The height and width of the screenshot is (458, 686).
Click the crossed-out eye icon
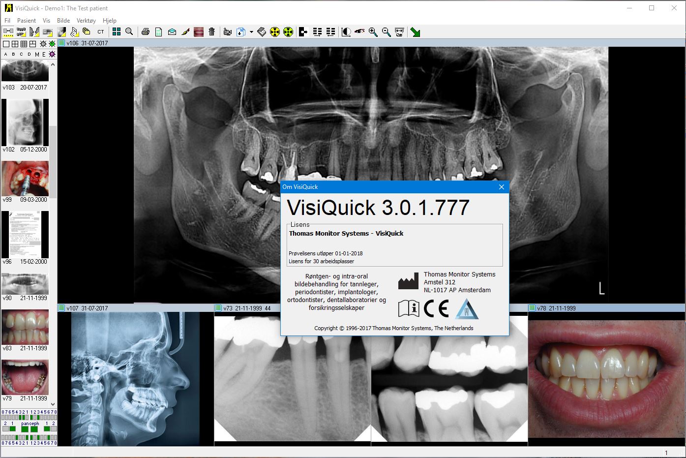pyautogui.click(x=359, y=32)
